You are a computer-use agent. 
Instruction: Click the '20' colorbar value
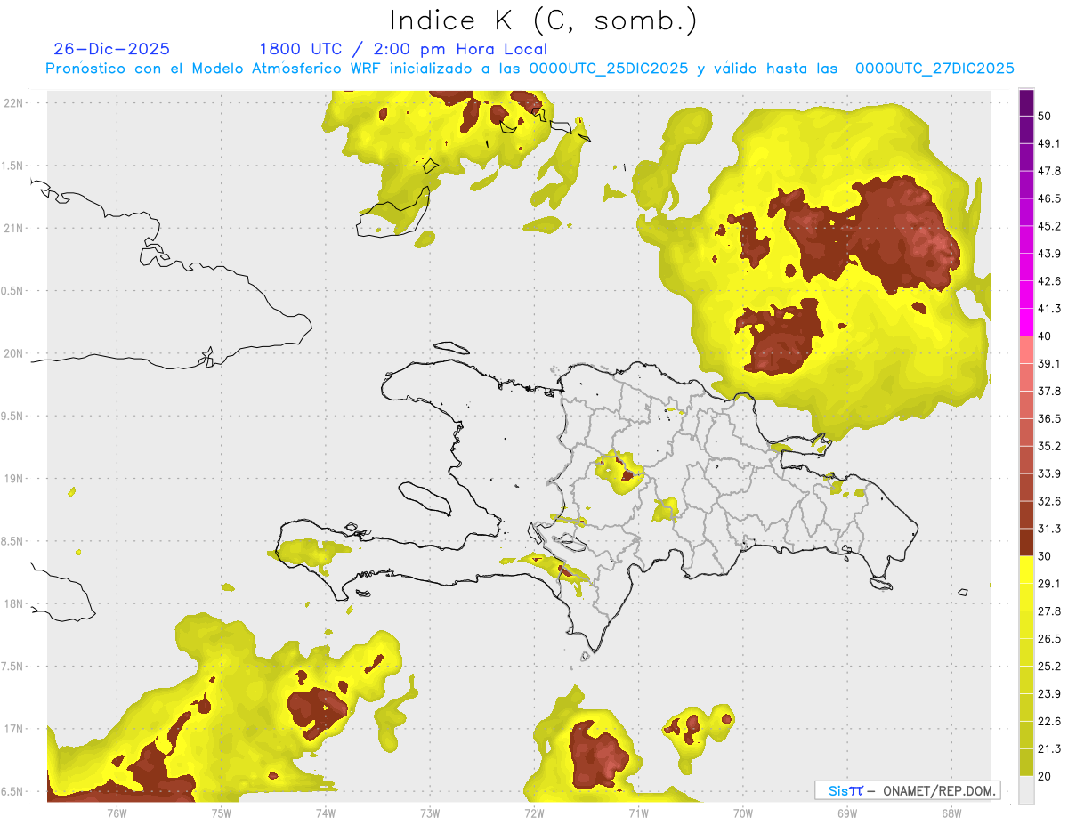(x=1045, y=777)
